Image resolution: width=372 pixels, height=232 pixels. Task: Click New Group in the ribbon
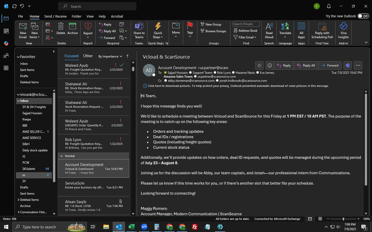tap(211, 24)
